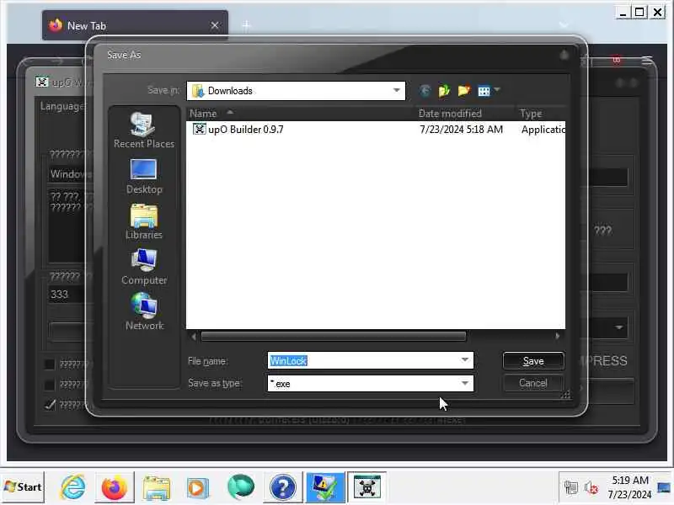674x505 pixels.
Task: Go back to the last folder visited
Action: 425,91
